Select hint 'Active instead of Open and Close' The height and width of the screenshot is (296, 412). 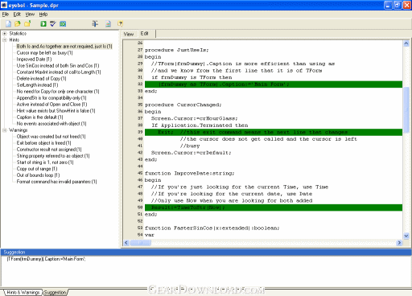click(51, 105)
